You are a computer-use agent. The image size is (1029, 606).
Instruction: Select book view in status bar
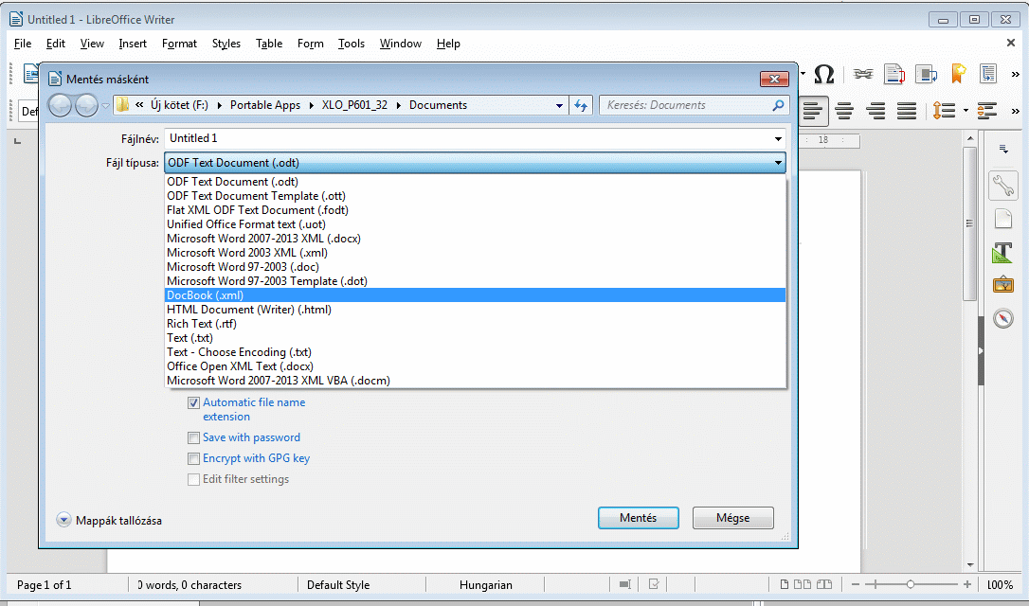(824, 584)
